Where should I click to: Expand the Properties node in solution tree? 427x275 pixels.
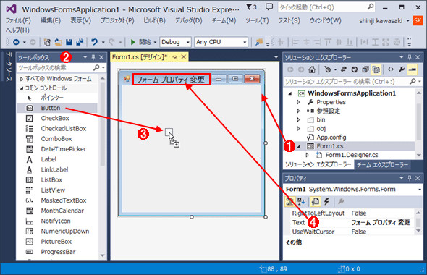298,102
